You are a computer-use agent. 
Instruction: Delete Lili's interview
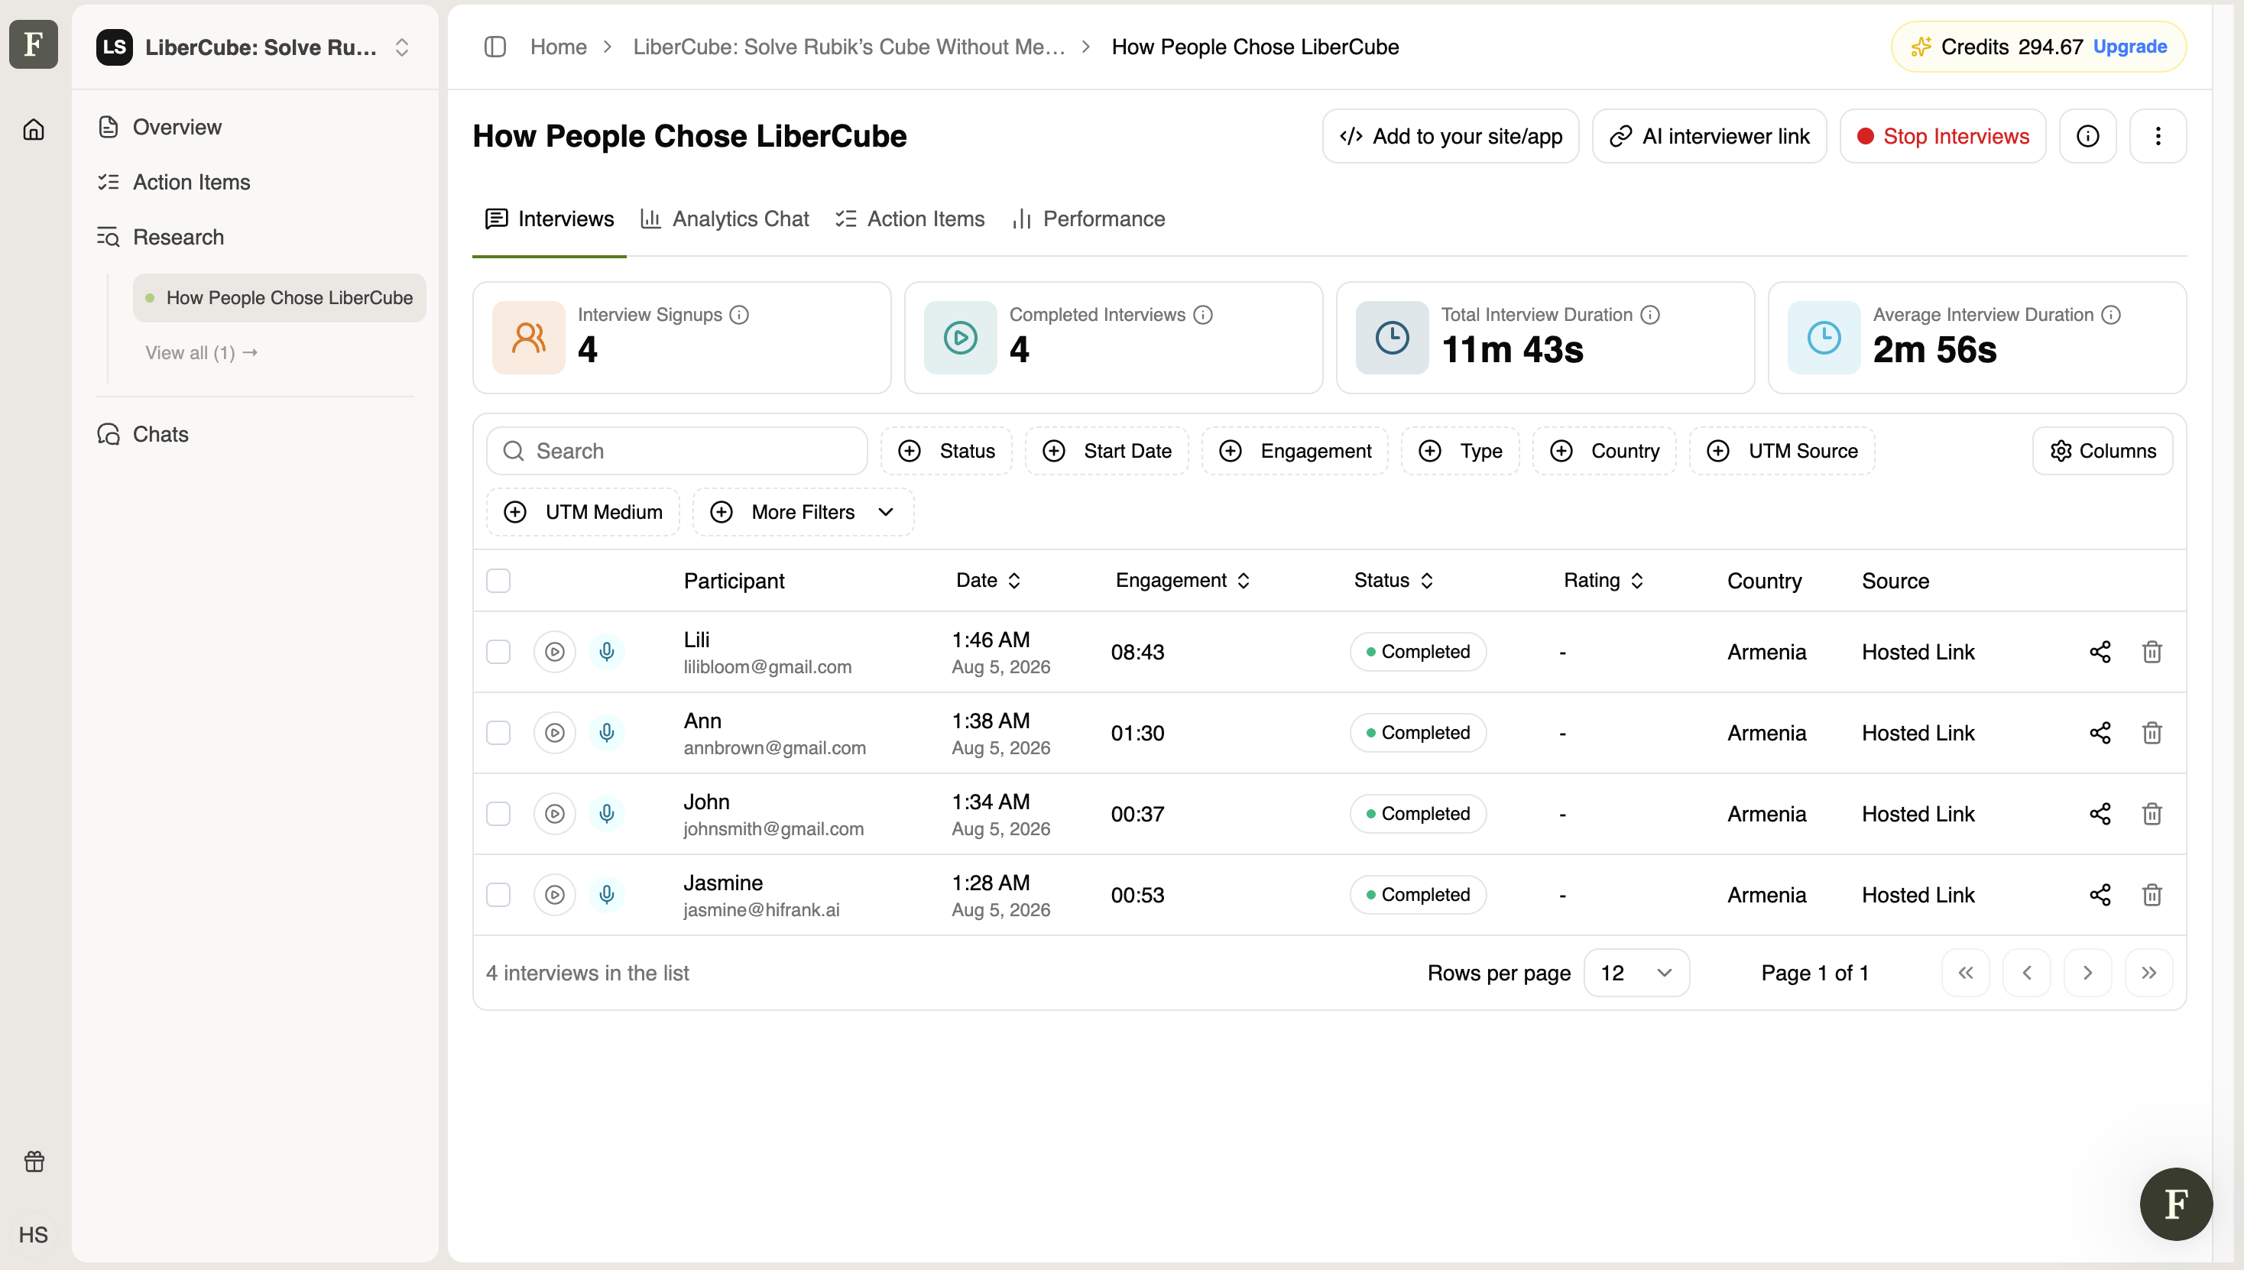point(2152,652)
